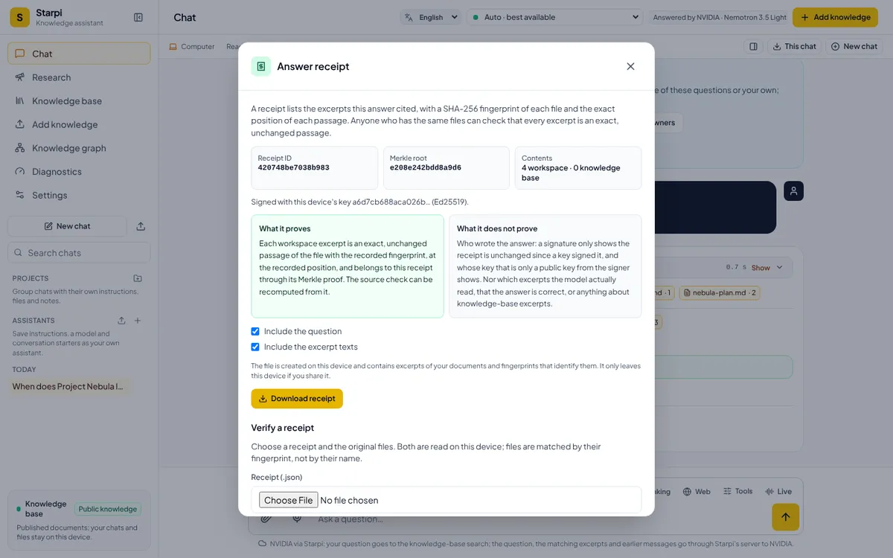Click the new project folder icon
The height and width of the screenshot is (558, 893).
pos(138,278)
